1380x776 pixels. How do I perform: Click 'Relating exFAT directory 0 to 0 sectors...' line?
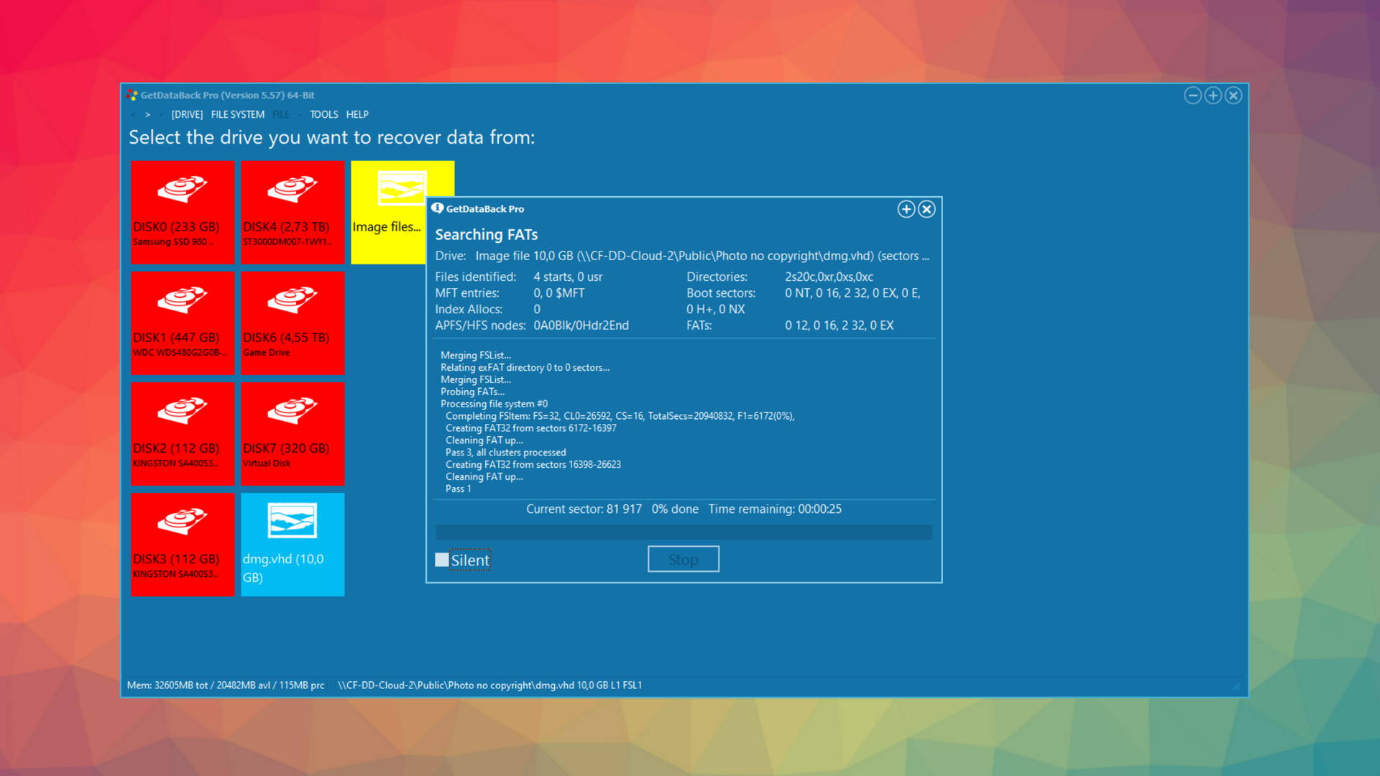(525, 367)
